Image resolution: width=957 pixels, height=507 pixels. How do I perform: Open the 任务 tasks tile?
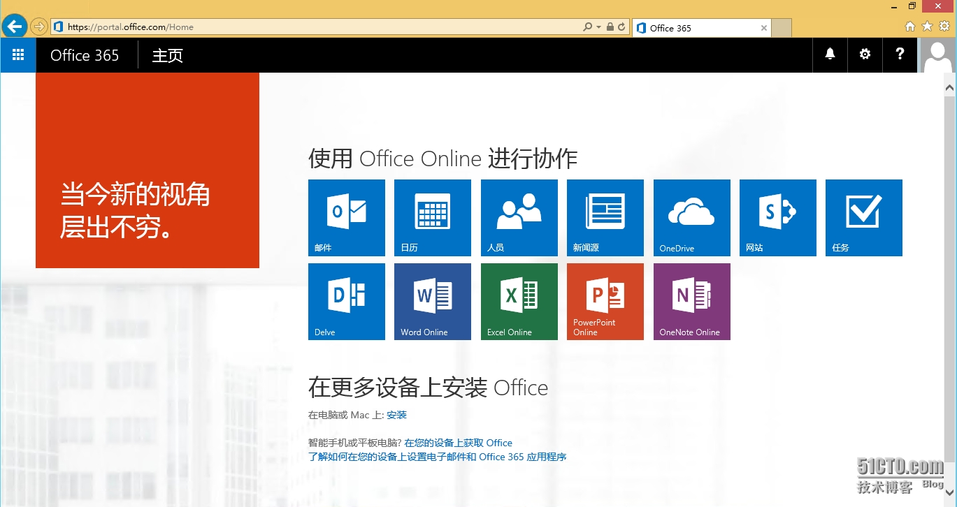864,218
